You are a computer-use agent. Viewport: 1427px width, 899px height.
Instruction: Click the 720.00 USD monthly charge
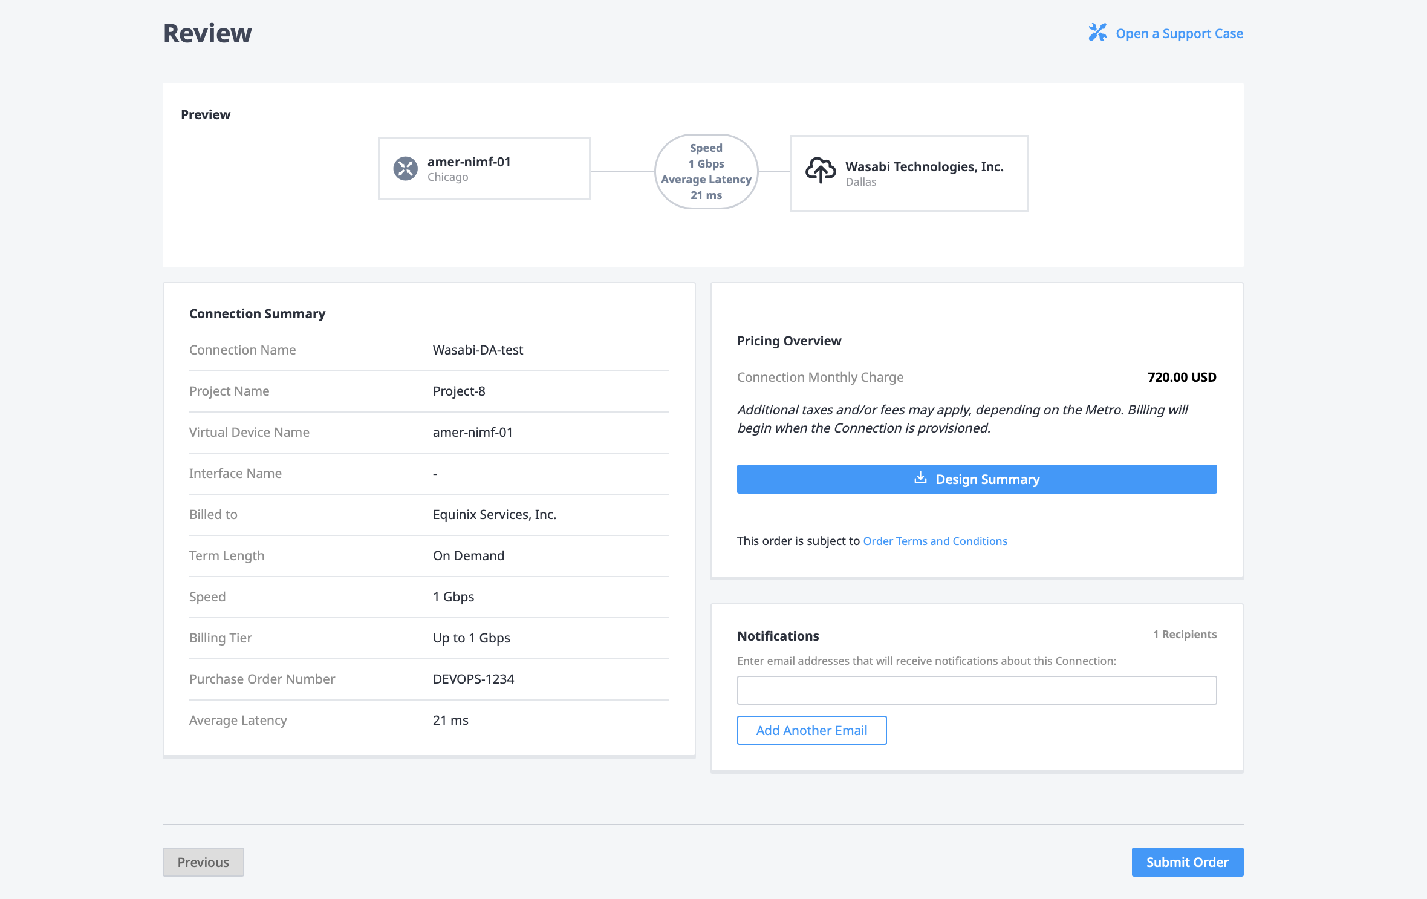point(1182,377)
